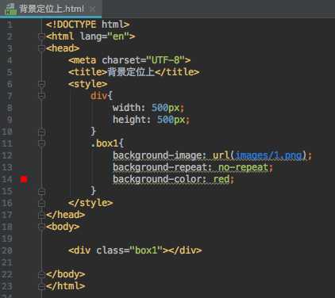Click the closing </head> tag
The height and width of the screenshot is (298, 335).
tap(65, 215)
